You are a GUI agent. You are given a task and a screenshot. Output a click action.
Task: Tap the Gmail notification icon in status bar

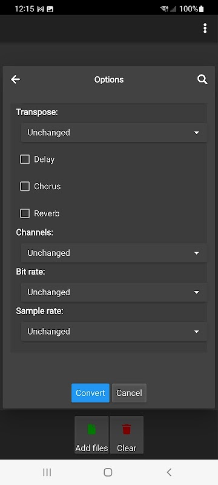point(40,9)
